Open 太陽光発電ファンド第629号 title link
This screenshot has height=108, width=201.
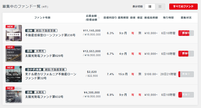[x=44, y=56]
